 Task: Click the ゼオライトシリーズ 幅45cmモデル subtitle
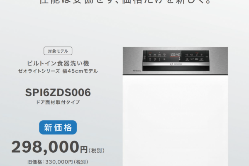click(58, 71)
